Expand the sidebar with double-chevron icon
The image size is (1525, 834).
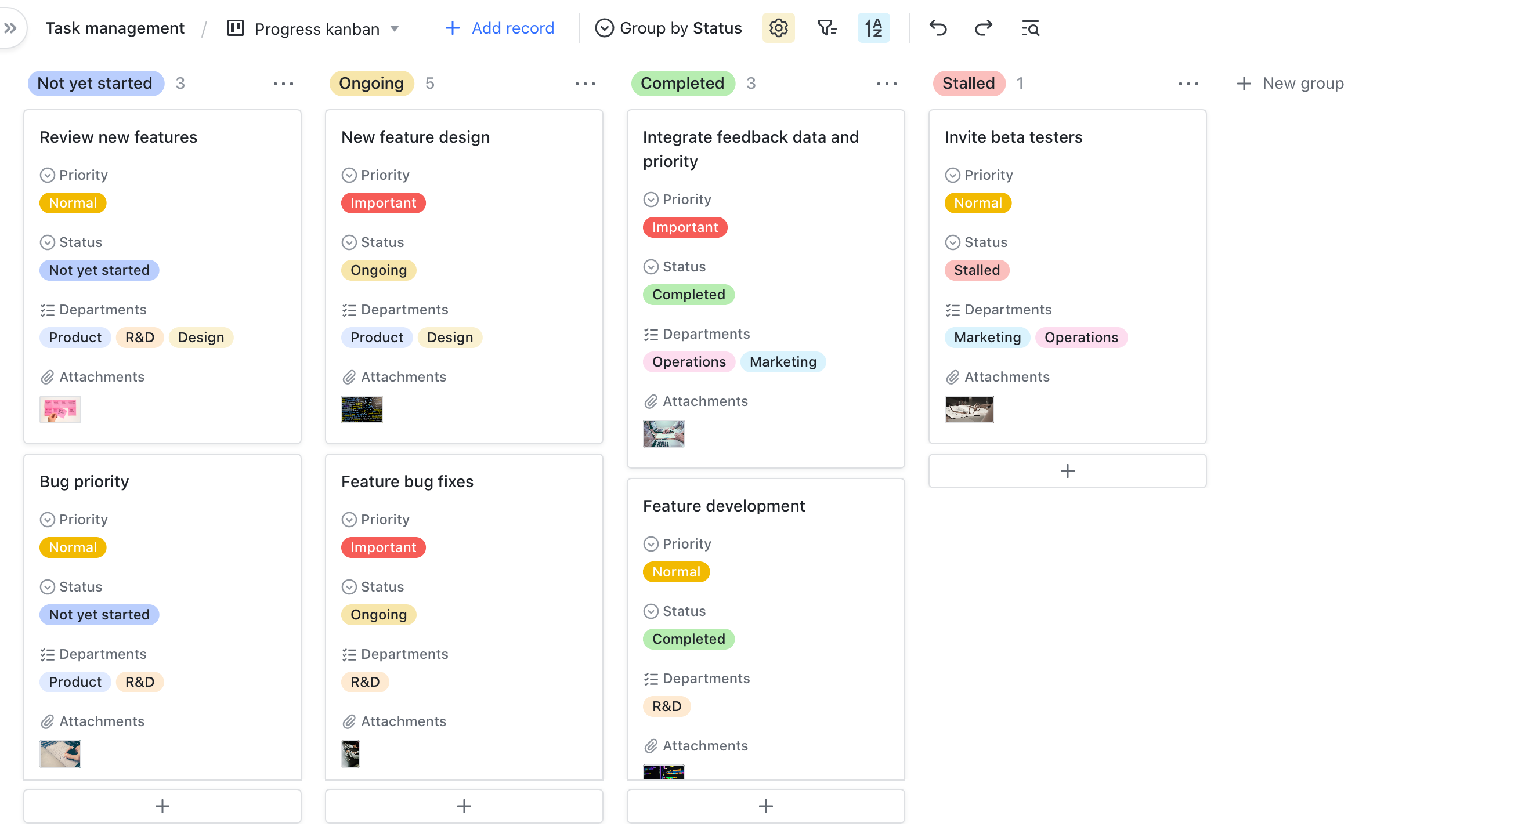coord(10,28)
